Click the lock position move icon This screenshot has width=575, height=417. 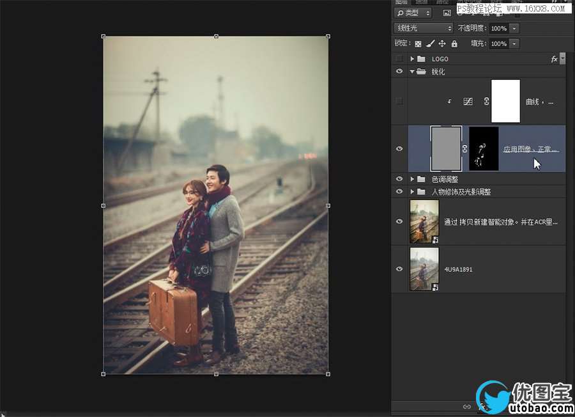point(442,44)
